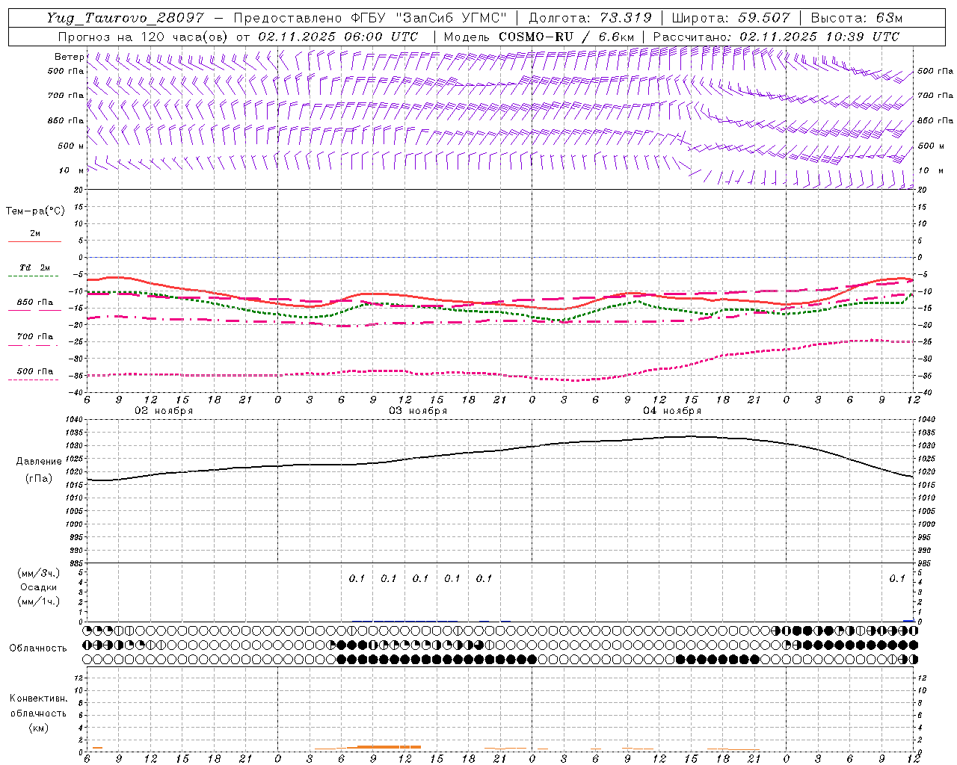Click the 10 м wind level label on left
Viewport: 957px width, 765px height.
(72, 170)
